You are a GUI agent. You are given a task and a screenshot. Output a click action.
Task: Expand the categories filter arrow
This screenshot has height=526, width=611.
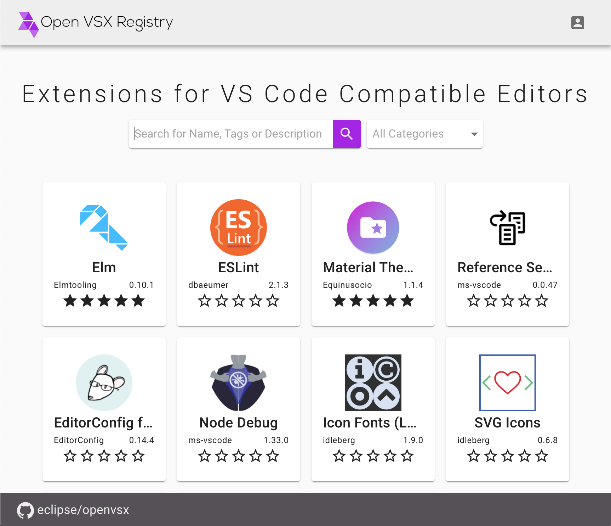point(474,134)
